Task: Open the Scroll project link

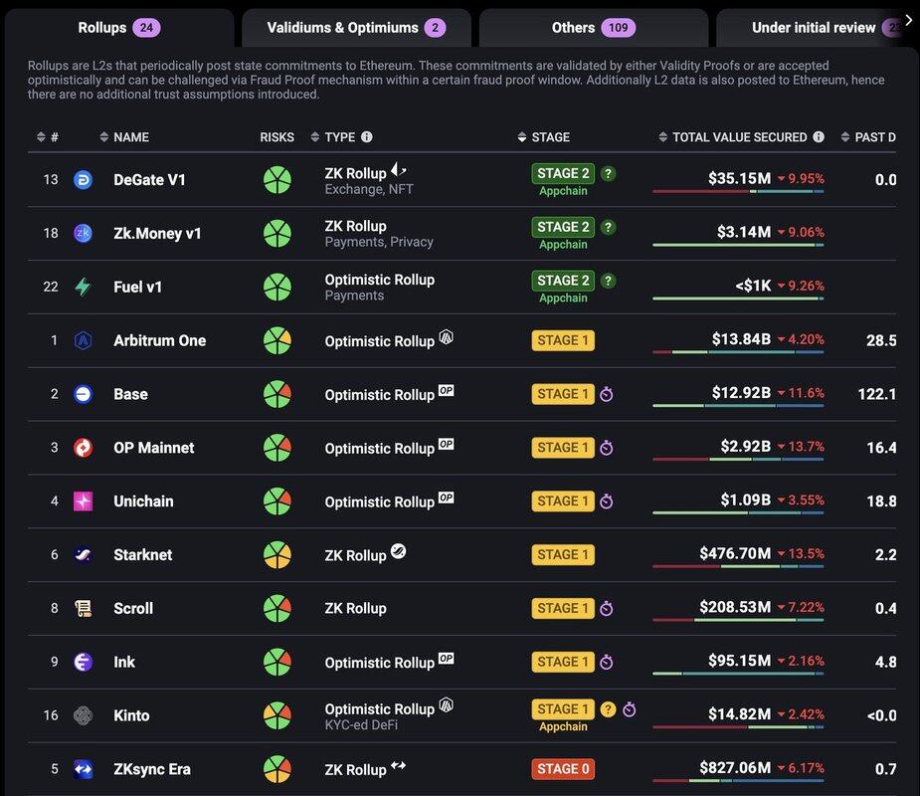Action: [133, 609]
